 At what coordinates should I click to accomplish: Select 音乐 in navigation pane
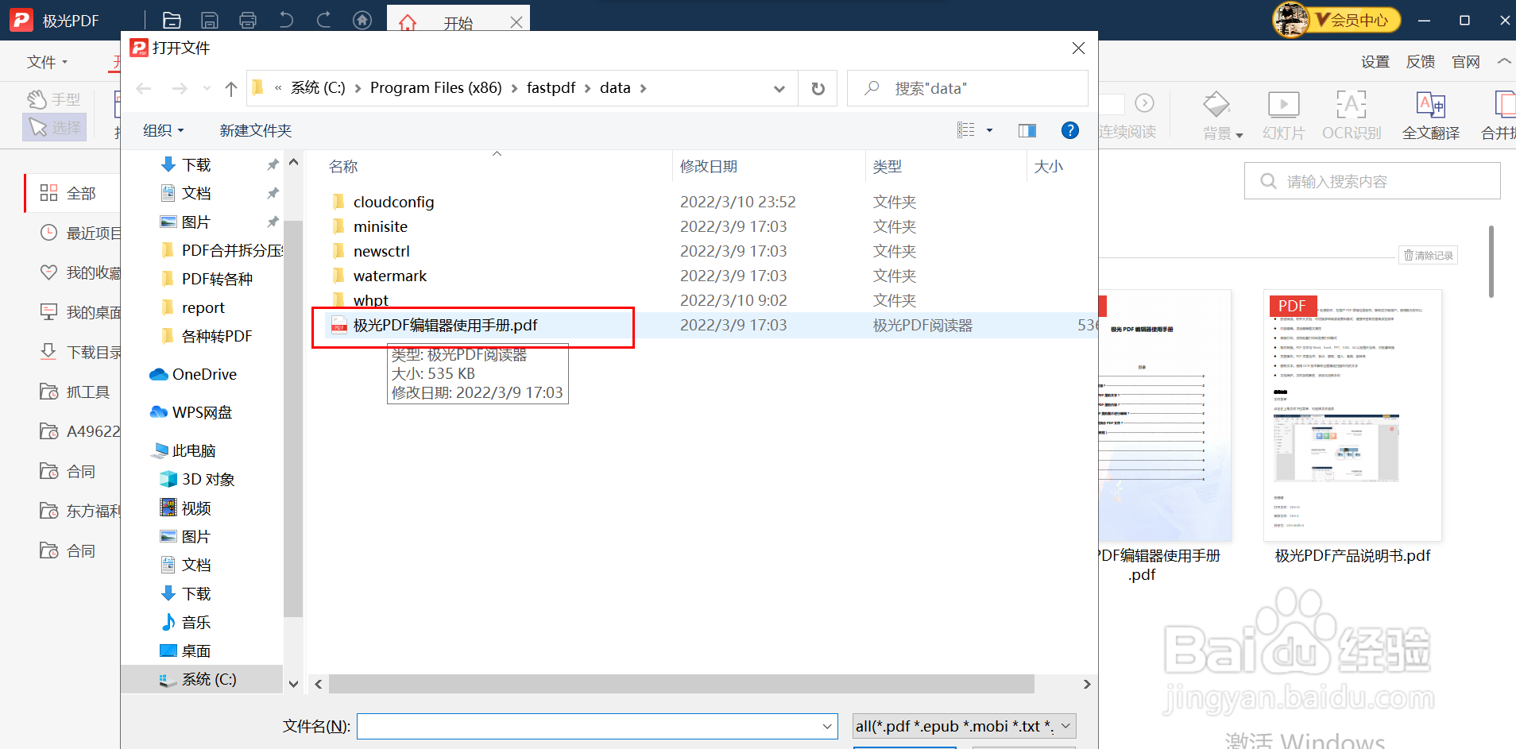pyautogui.click(x=195, y=622)
